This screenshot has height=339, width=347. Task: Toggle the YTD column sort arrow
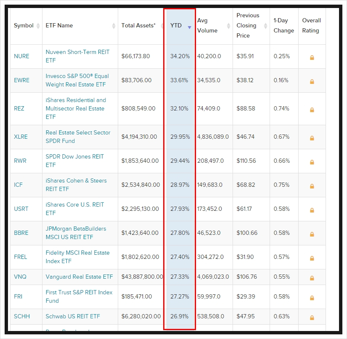189,27
